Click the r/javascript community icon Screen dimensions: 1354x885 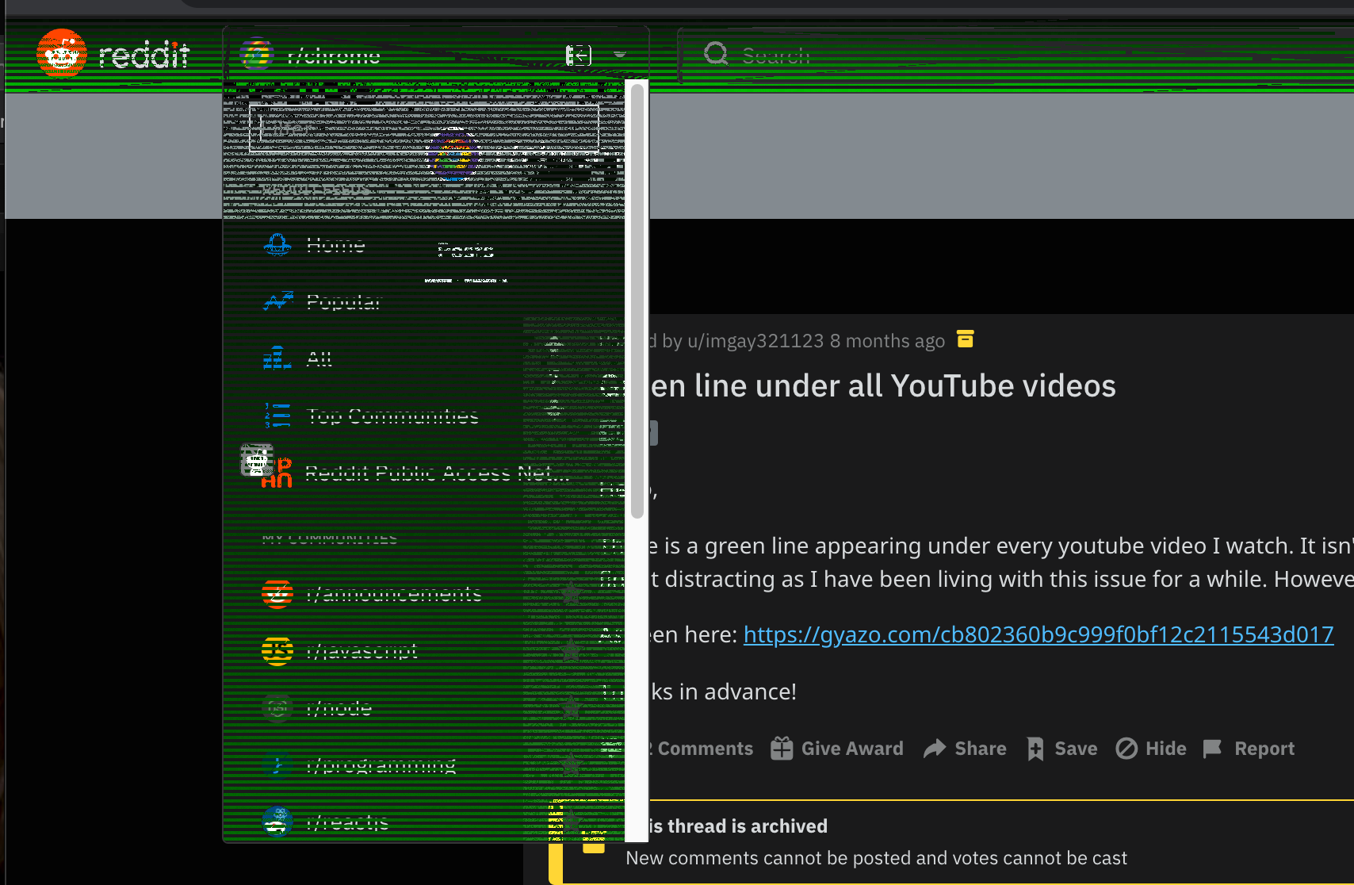277,651
